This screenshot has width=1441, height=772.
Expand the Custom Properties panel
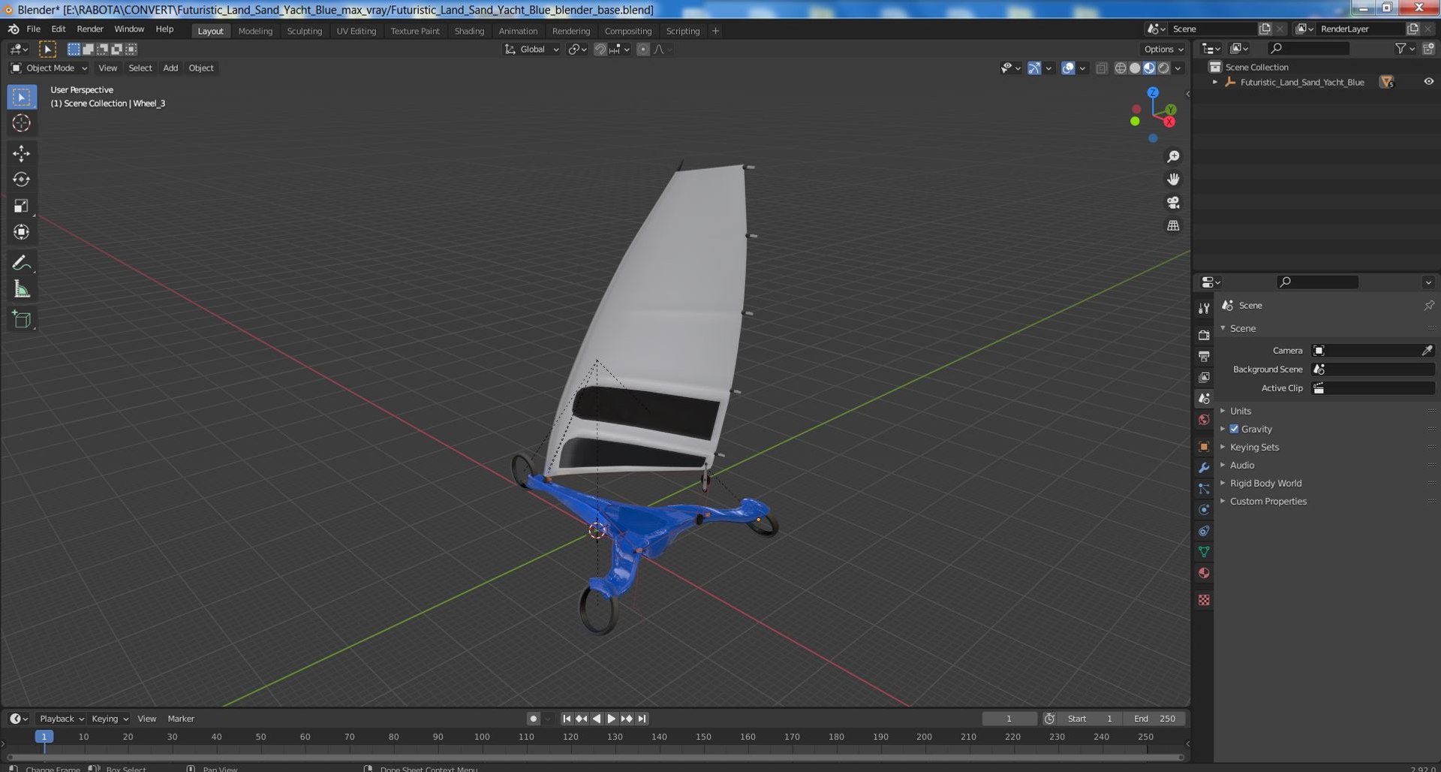point(1268,501)
